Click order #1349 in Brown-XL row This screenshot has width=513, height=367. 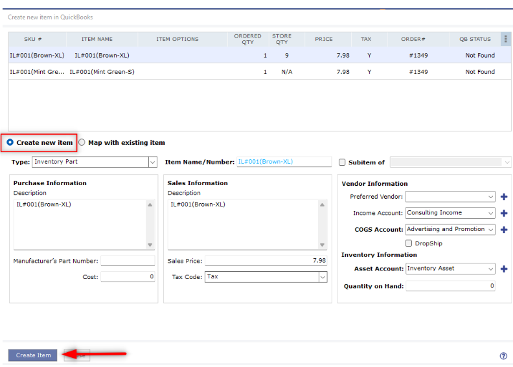point(418,55)
